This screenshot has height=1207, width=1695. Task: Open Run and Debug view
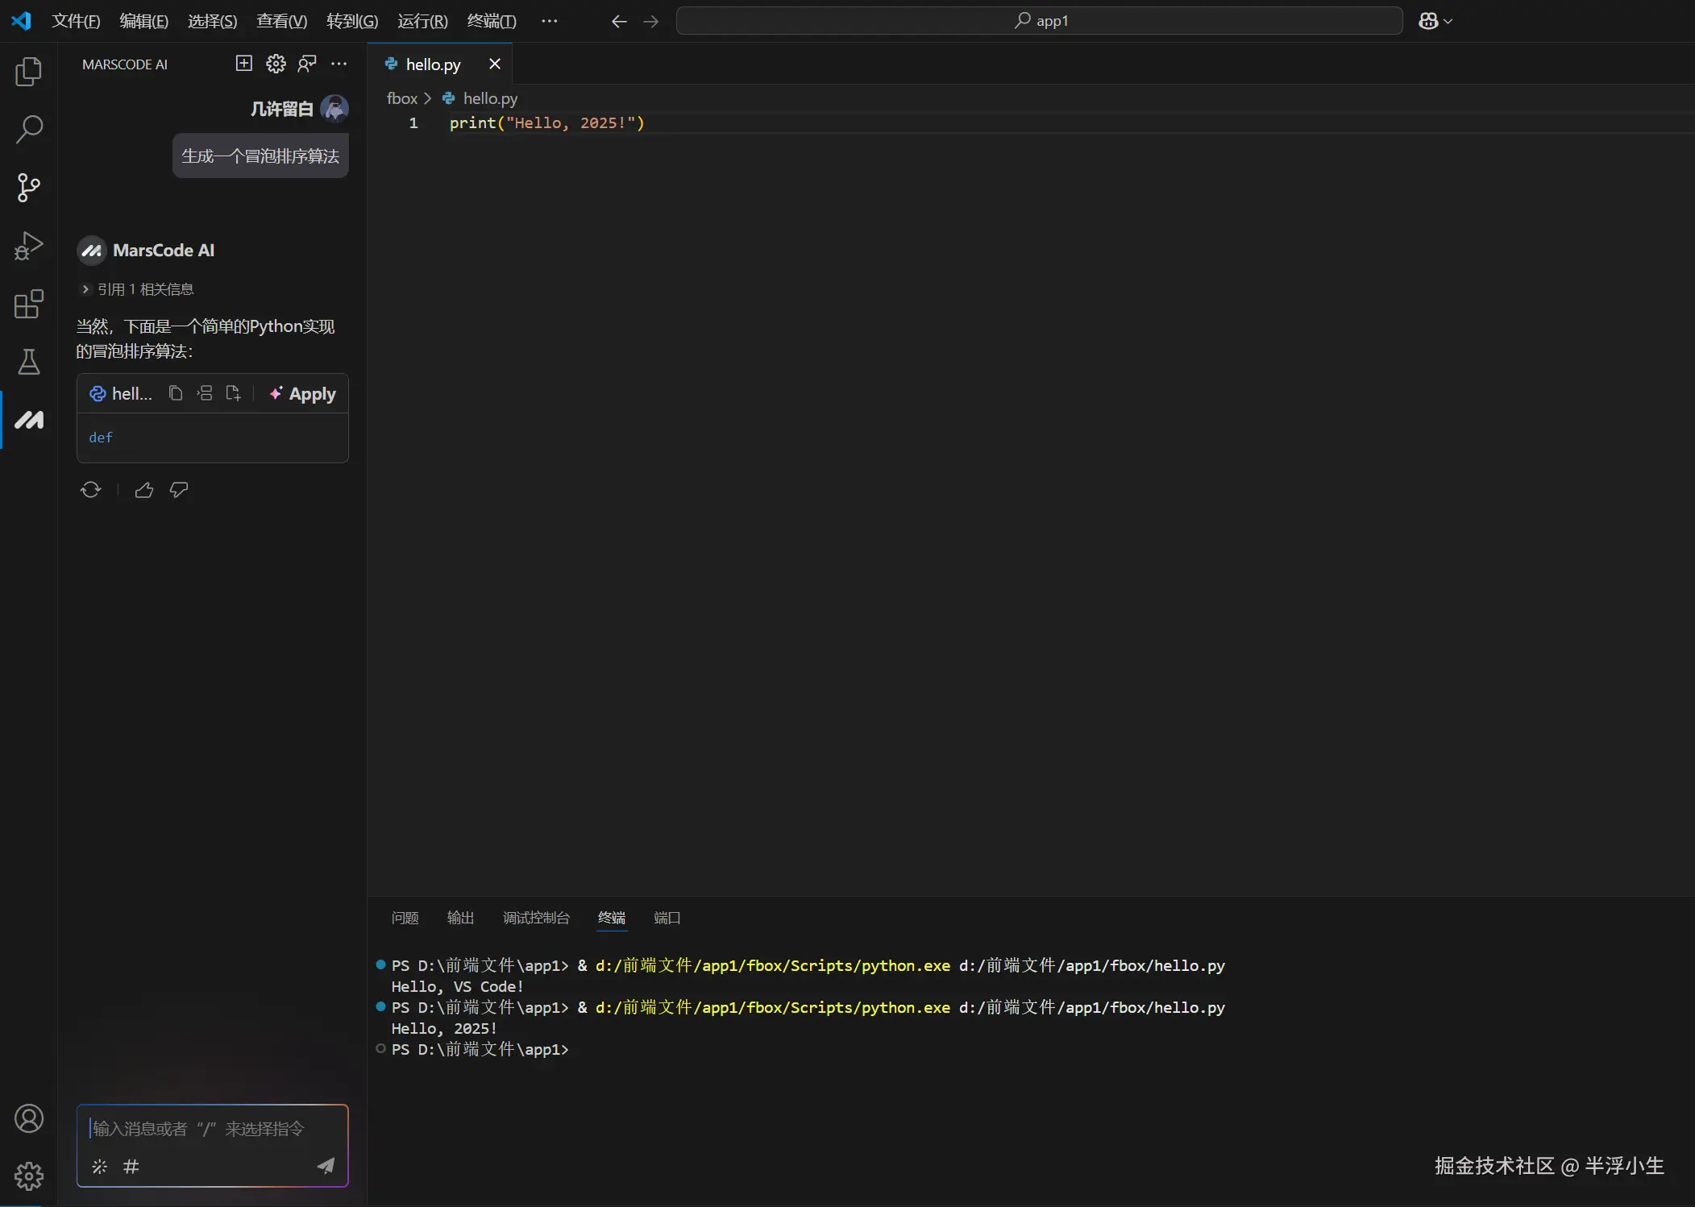(x=28, y=246)
